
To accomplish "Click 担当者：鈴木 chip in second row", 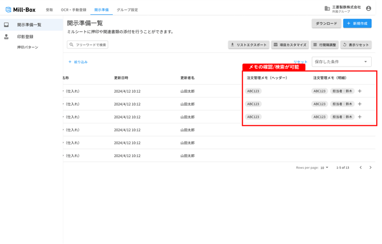I will [342, 104].
